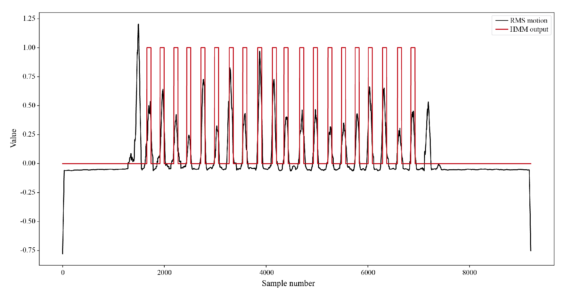Image resolution: width=564 pixels, height=295 pixels.
Task: Select the 4000 x-axis tick label
Action: (x=266, y=273)
